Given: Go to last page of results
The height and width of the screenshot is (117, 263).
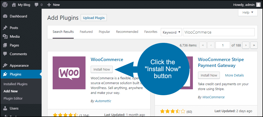Looking at the screenshot, I should (254, 45).
